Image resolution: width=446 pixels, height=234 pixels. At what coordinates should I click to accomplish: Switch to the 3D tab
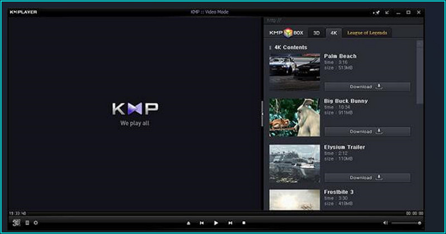(316, 33)
